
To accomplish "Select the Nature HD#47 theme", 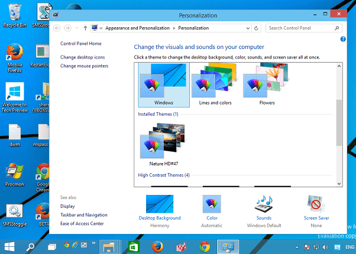I will (163, 144).
